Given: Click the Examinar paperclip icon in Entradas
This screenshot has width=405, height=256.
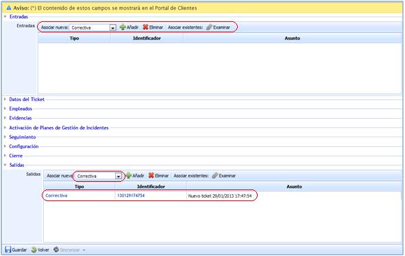Looking at the screenshot, I should point(209,27).
